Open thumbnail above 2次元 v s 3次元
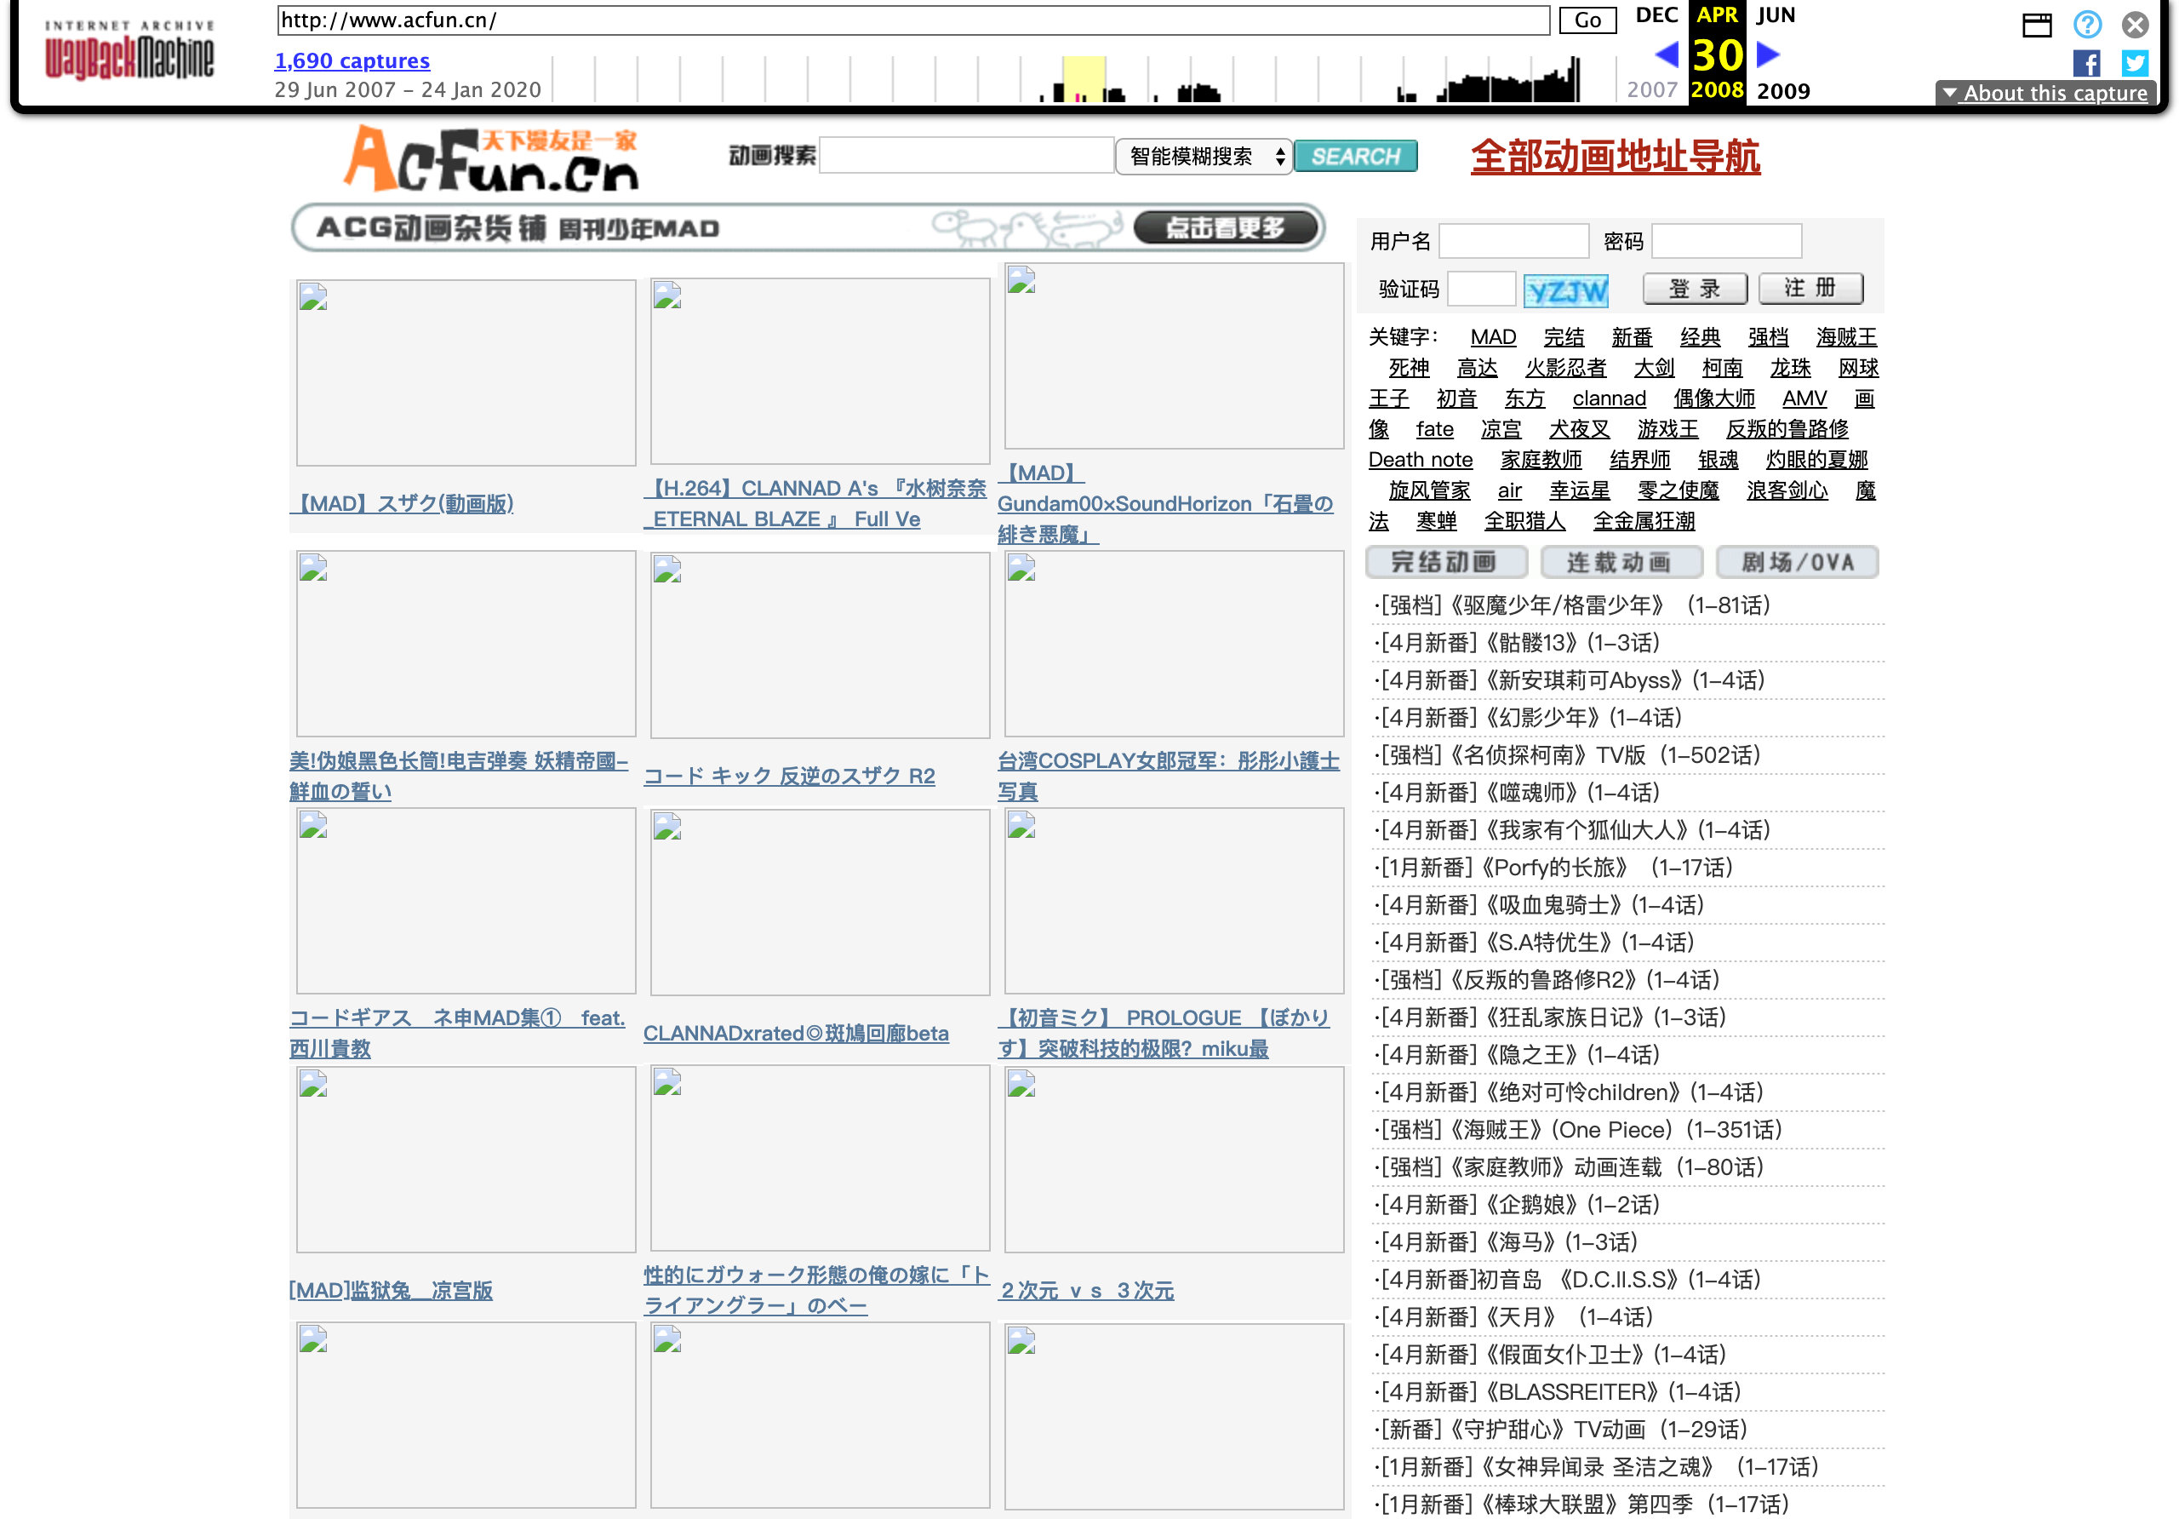This screenshot has height=1519, width=2179. click(x=1174, y=1161)
